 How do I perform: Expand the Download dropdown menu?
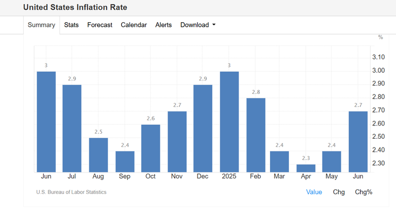198,25
